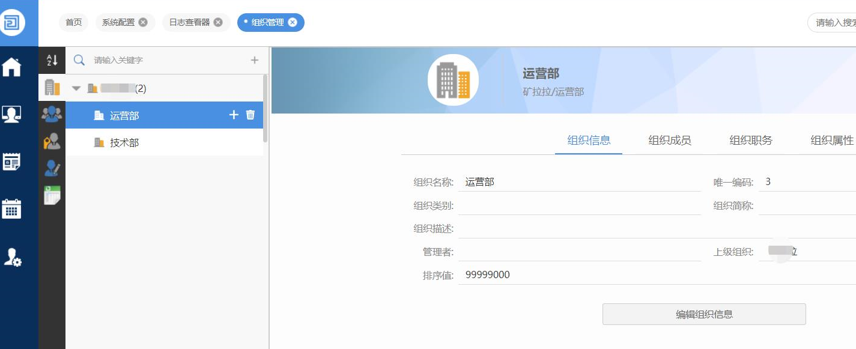Click the 编辑组织信息 button

(704, 314)
